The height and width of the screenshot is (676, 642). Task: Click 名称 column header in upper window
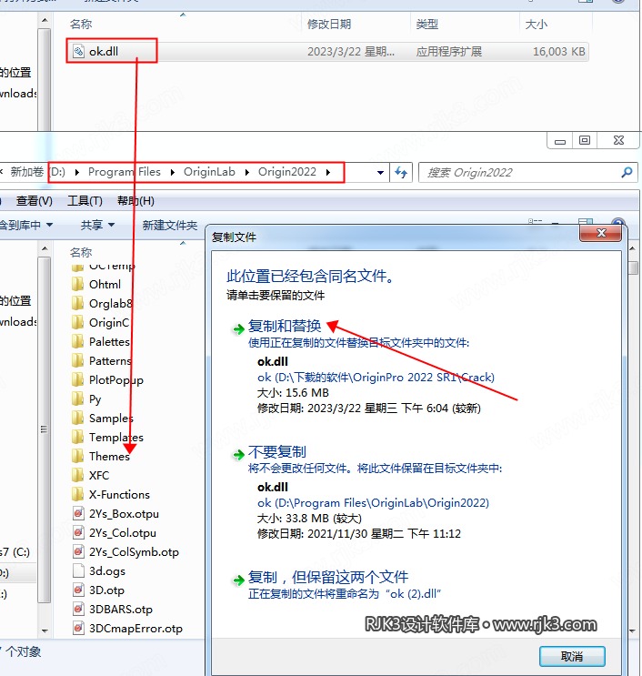point(81,25)
